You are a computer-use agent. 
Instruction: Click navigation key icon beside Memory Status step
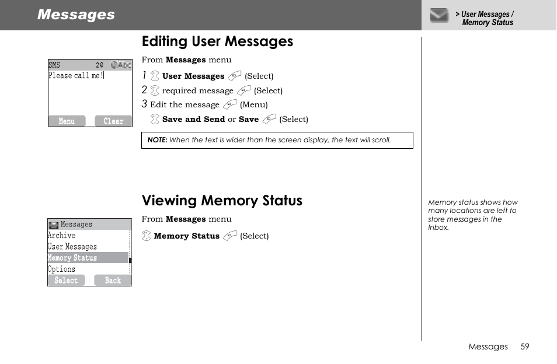146,236
